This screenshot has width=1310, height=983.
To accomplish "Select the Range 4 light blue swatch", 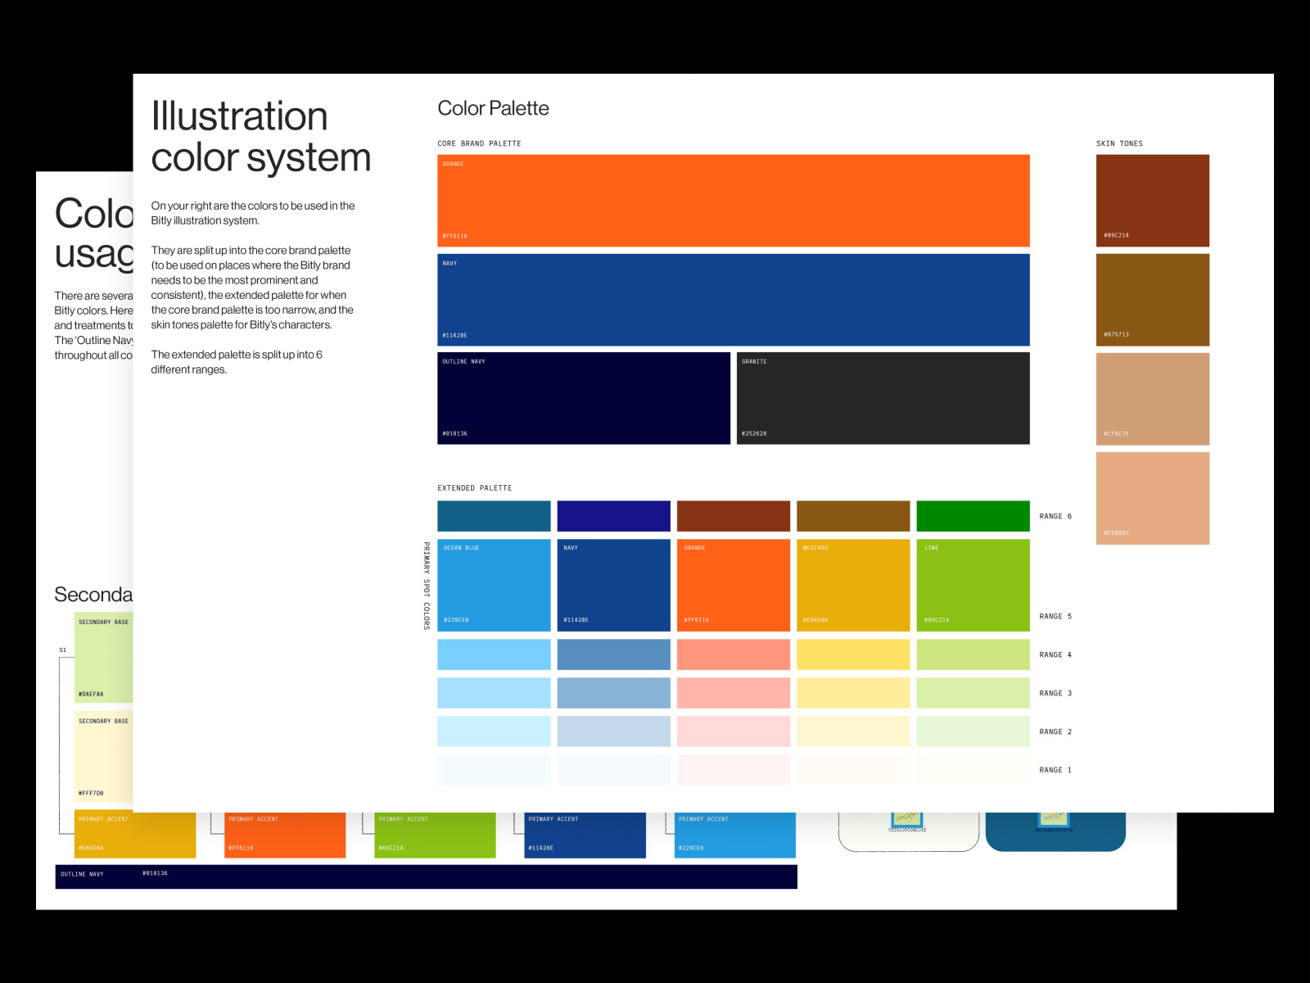I will coord(494,655).
